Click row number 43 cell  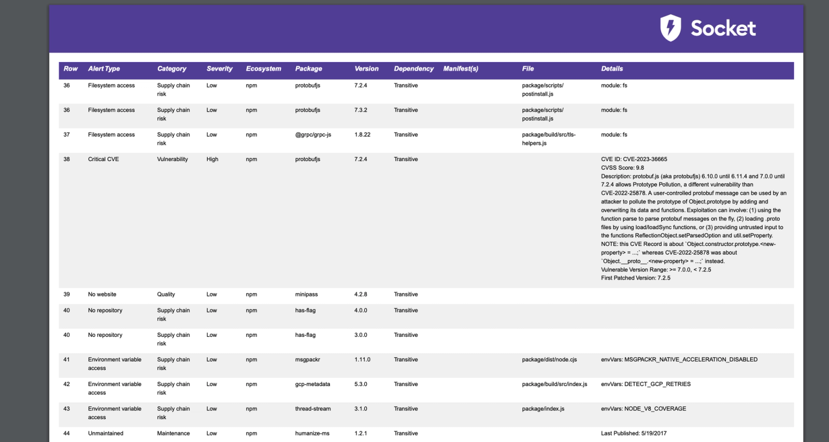coord(66,409)
